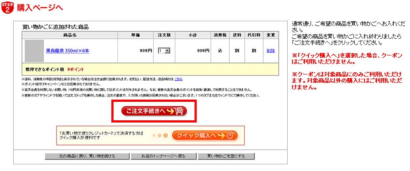Open the こちら link in the notes

(178, 79)
